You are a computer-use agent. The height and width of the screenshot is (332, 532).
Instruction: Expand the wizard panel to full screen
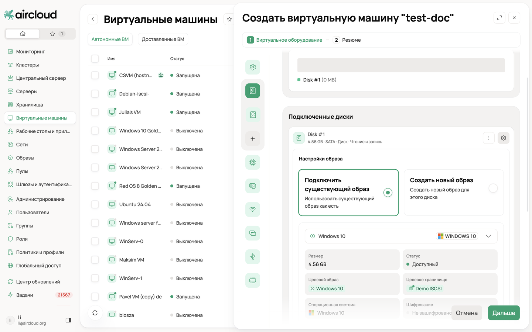[x=499, y=18]
